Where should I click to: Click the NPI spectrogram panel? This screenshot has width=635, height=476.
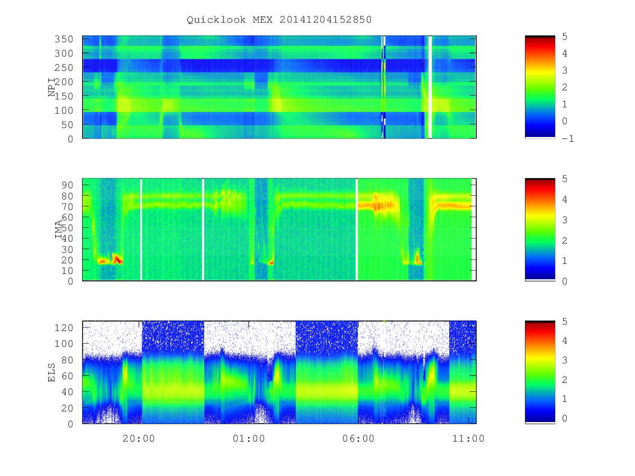pos(279,87)
